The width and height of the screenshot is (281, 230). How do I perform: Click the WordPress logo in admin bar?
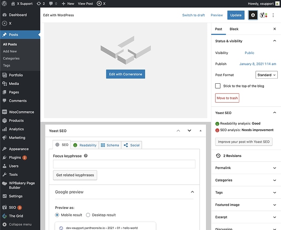(x=4, y=3)
